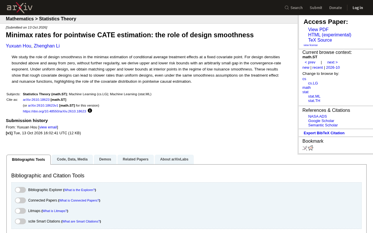This screenshot has height=233, width=373.
Task: Click Log in button
Action: 358,8
